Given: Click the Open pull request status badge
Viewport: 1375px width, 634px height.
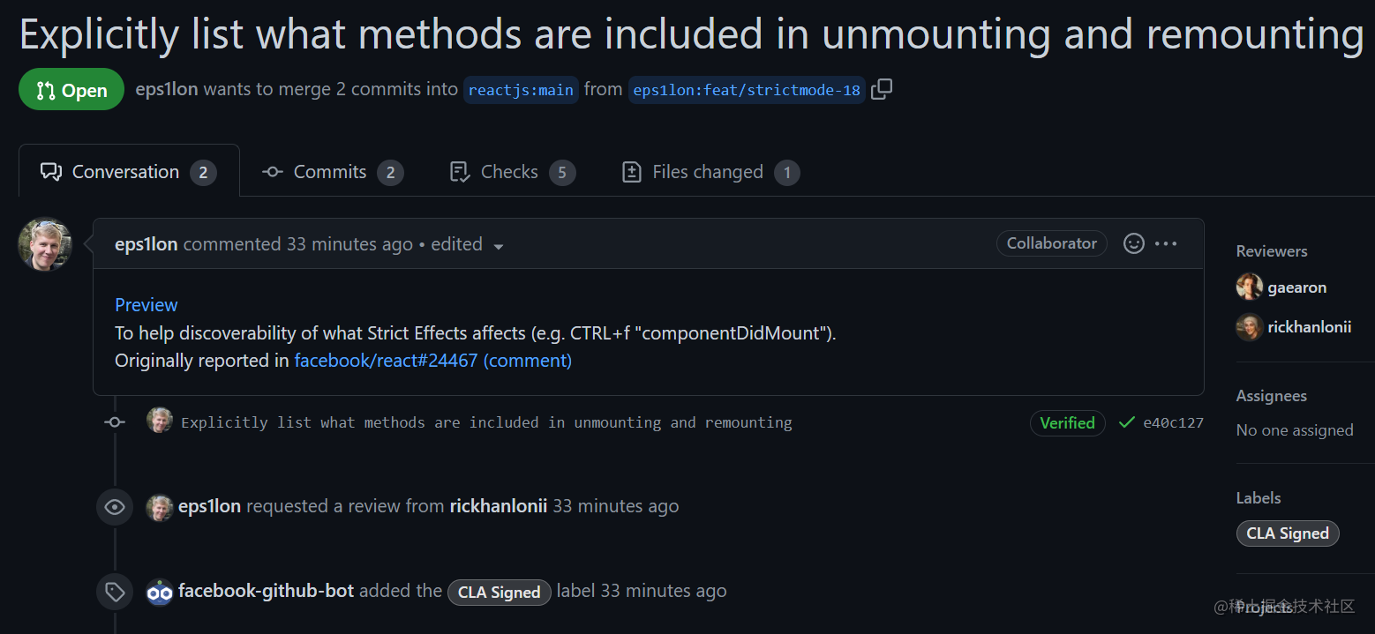Looking at the screenshot, I should click(x=71, y=89).
